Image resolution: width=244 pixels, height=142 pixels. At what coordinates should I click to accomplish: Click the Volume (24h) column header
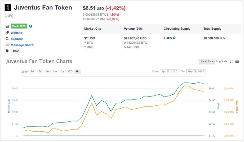coord(133,29)
